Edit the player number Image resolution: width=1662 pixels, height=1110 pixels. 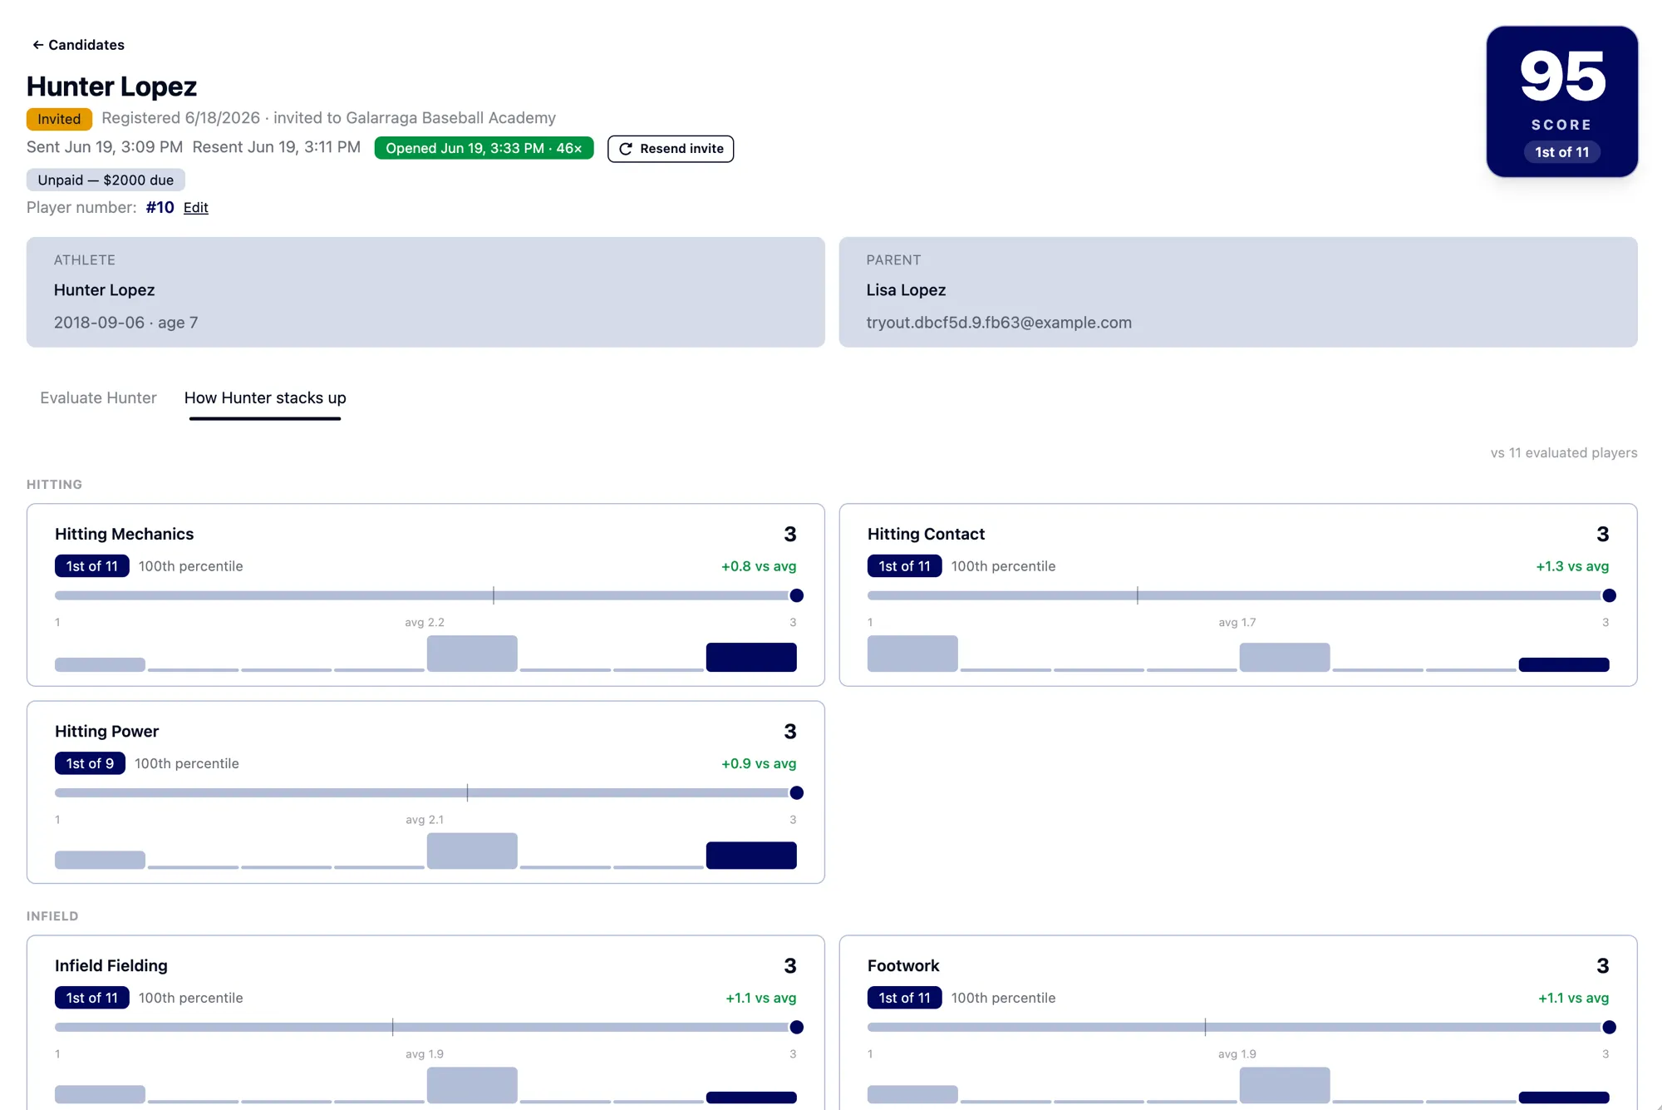tap(195, 207)
